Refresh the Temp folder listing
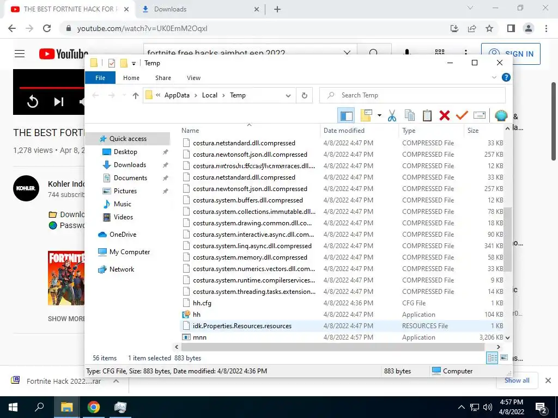This screenshot has width=558, height=418. click(304, 95)
